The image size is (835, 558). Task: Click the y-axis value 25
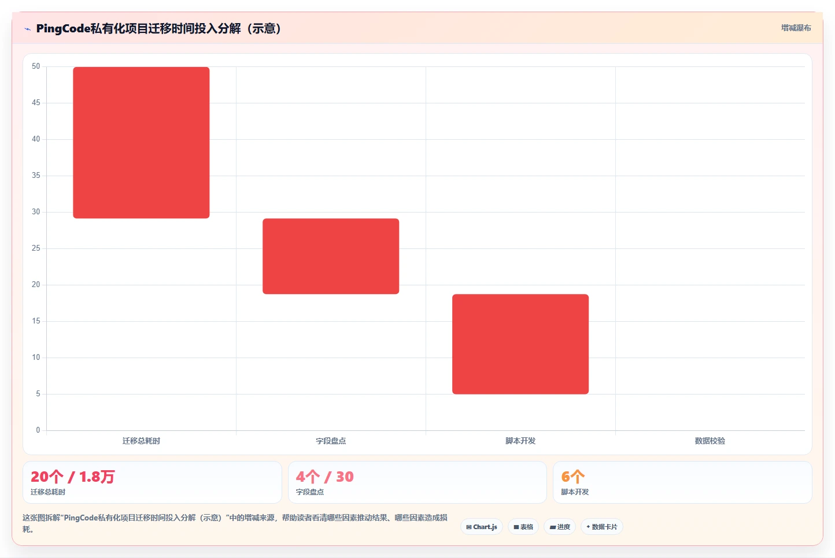(x=36, y=248)
